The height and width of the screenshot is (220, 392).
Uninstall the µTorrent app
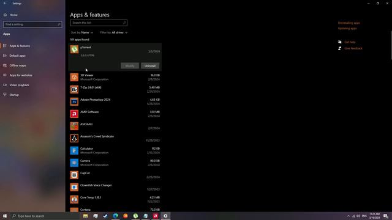[x=150, y=66]
